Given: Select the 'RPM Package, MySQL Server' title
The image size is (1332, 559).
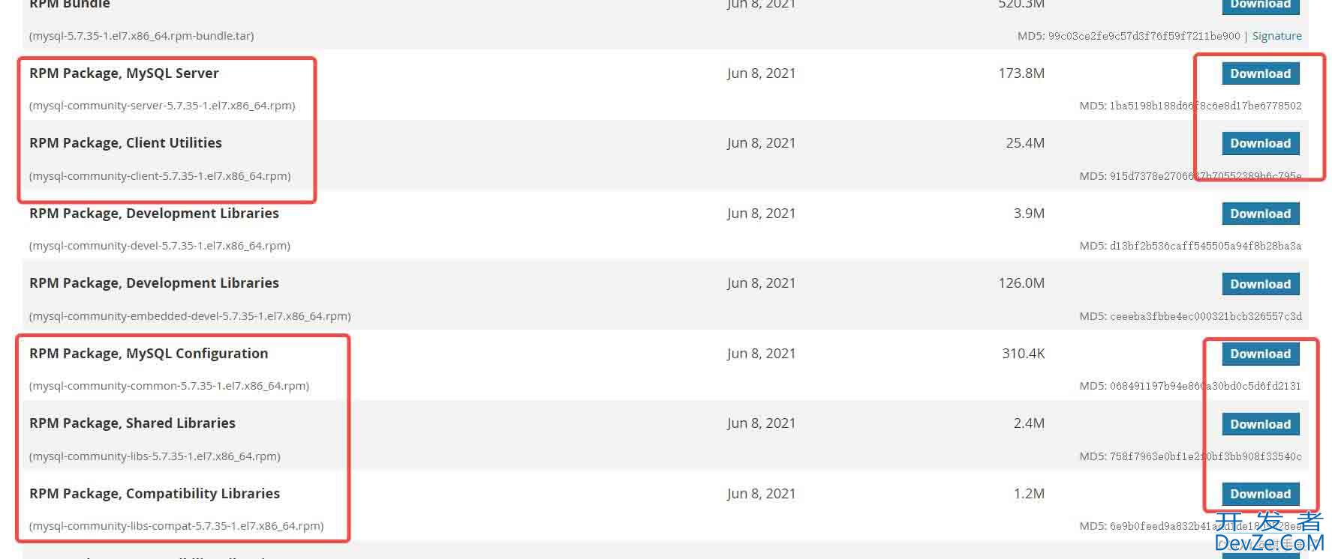Looking at the screenshot, I should (x=124, y=73).
